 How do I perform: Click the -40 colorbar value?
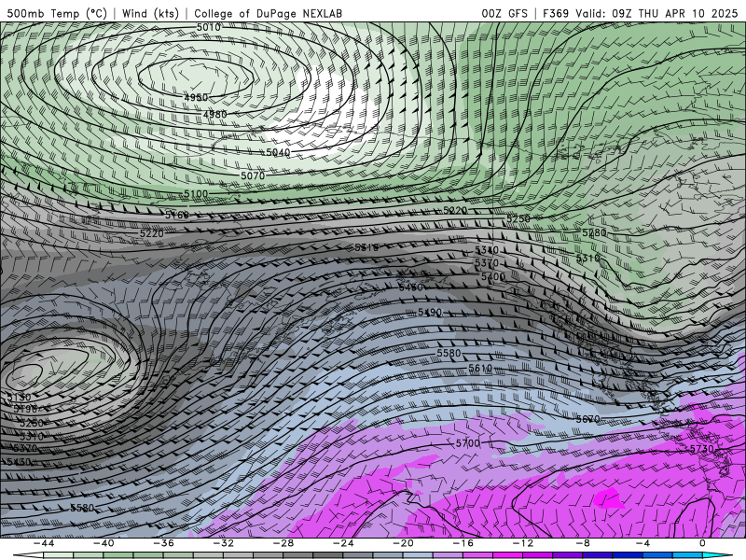click(x=104, y=543)
